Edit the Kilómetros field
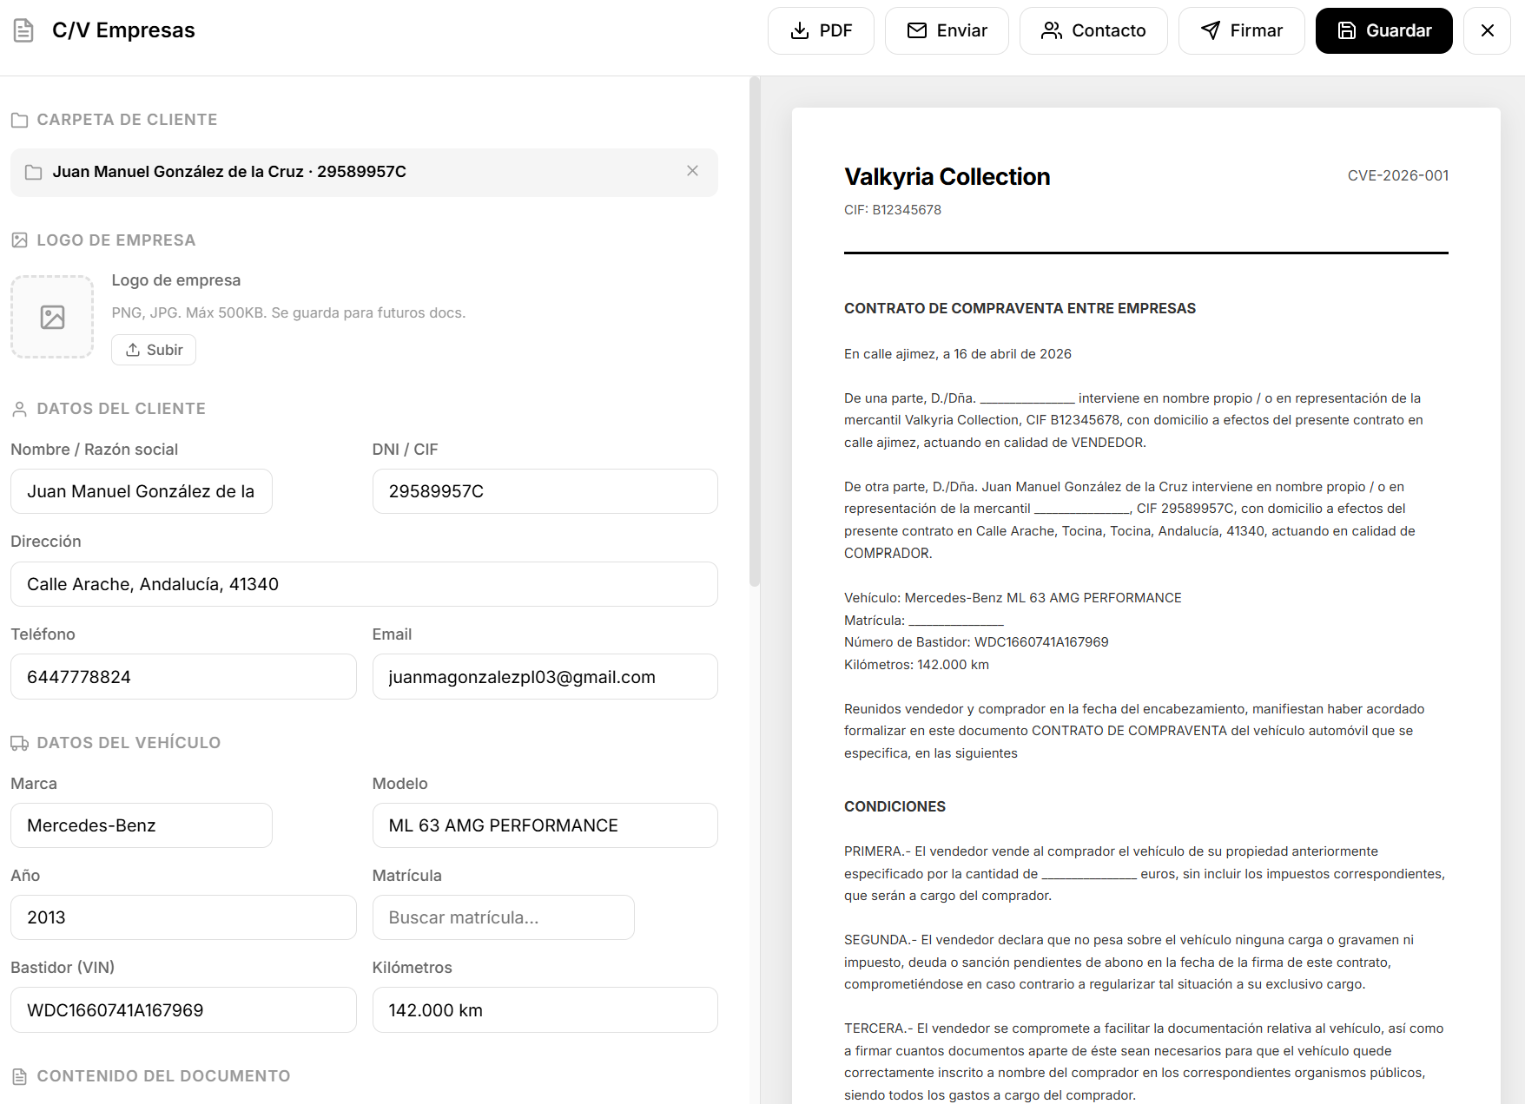This screenshot has height=1104, width=1525. 545,1010
